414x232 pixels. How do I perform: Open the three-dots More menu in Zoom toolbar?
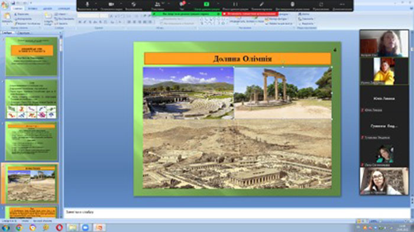pos(342,4)
